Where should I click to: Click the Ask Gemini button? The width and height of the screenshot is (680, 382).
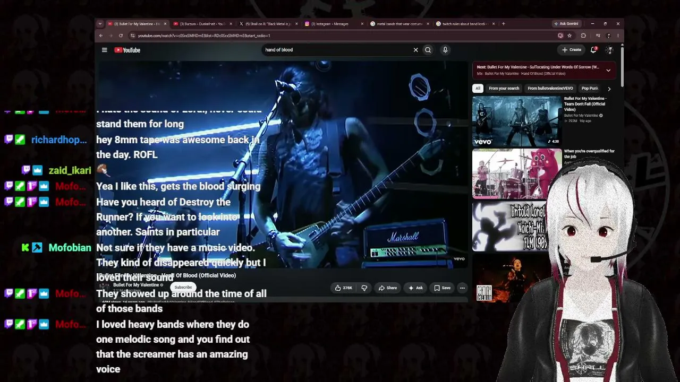(566, 24)
